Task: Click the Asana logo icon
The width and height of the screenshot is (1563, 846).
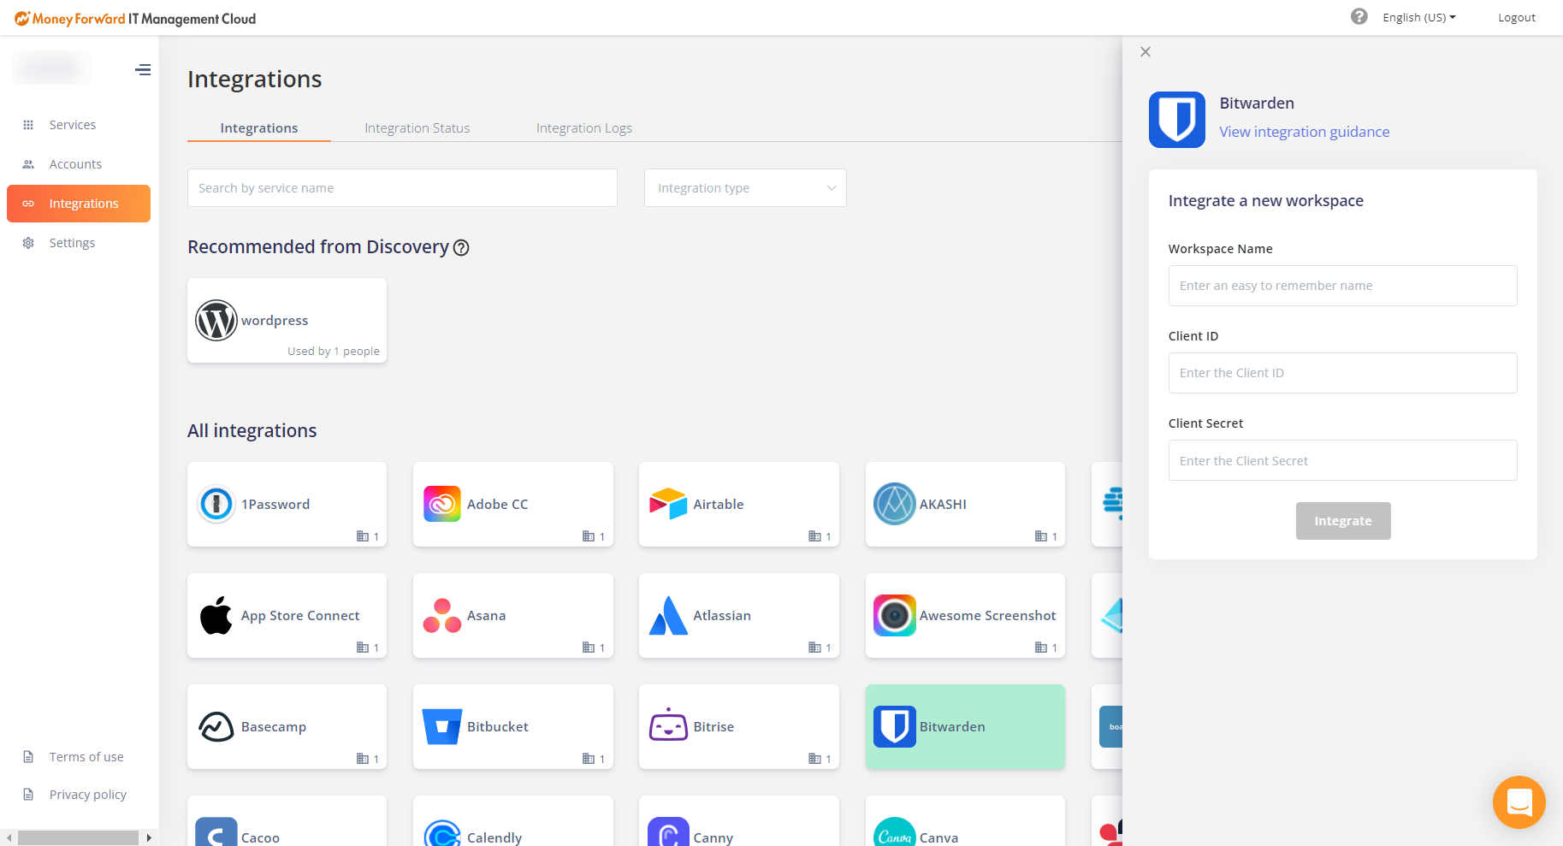Action: click(x=442, y=616)
